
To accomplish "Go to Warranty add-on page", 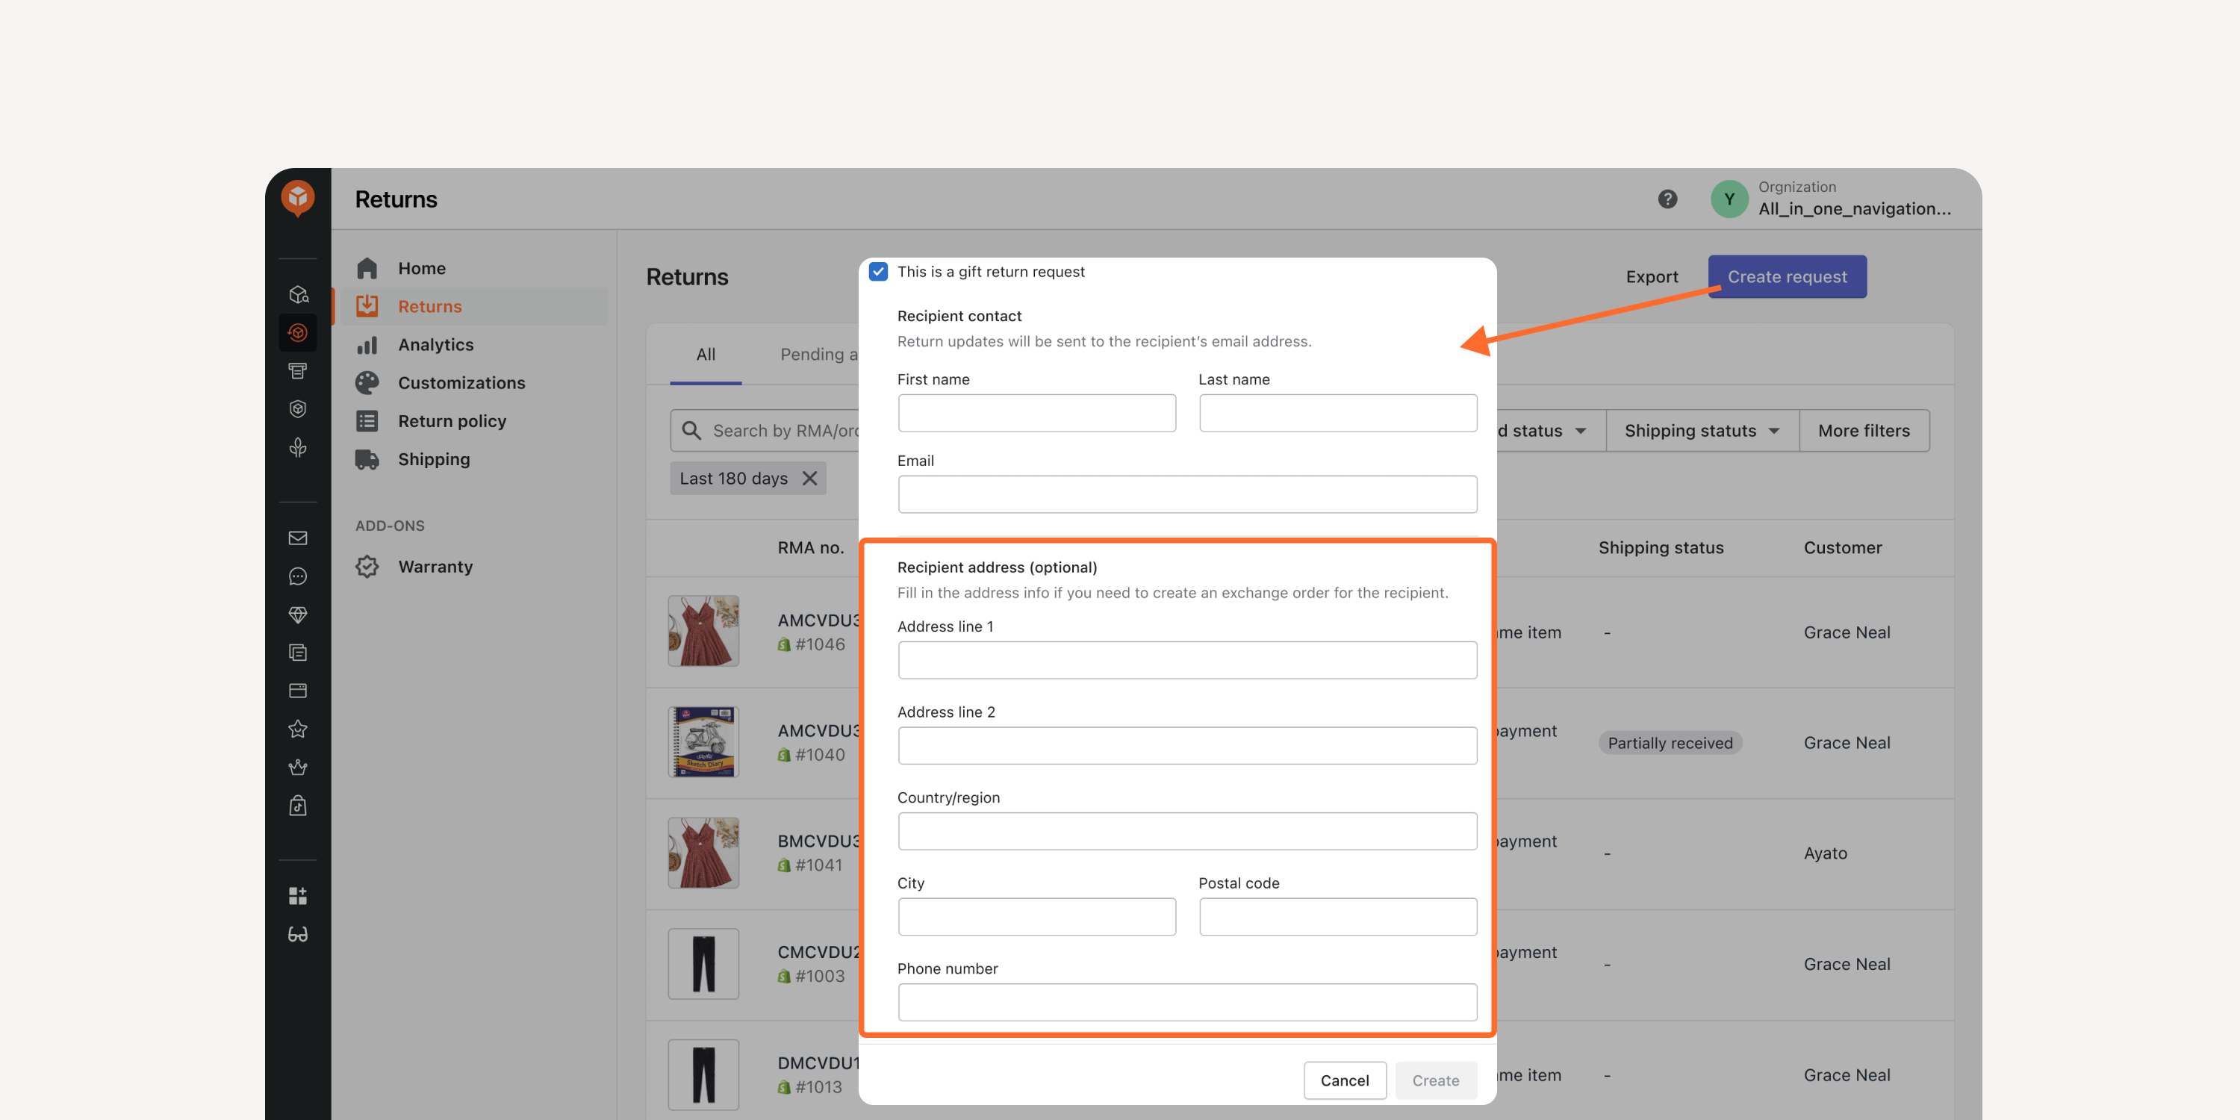I will click(435, 566).
